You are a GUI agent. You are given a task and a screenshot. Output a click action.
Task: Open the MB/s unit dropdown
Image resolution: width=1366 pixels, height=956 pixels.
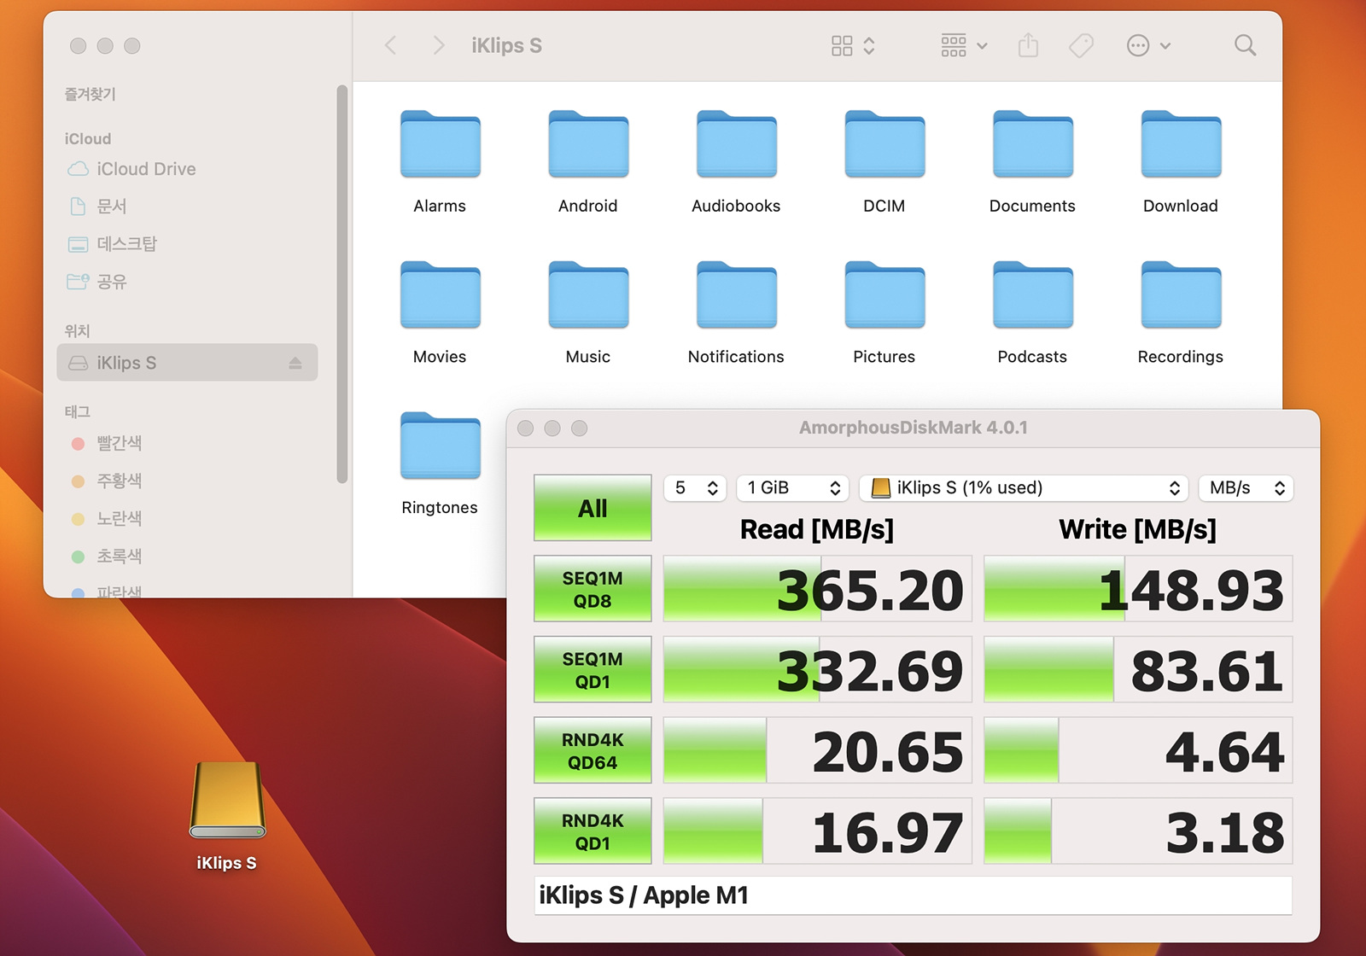click(1246, 488)
